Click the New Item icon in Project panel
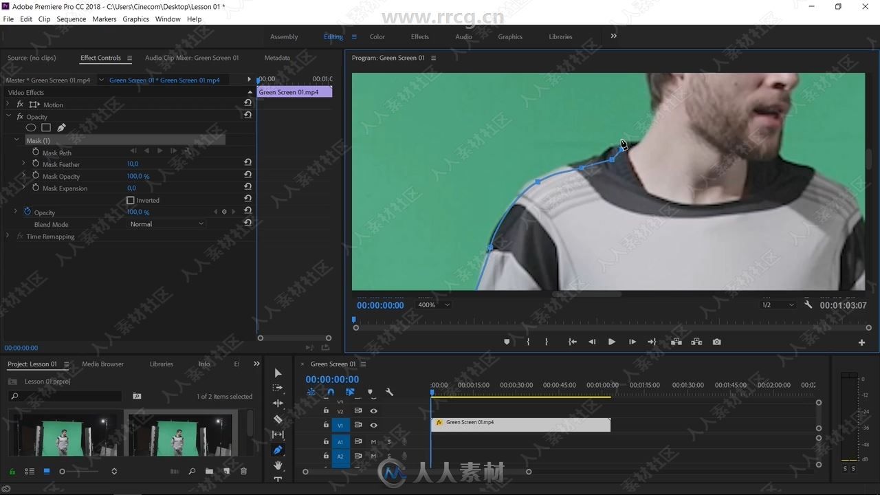This screenshot has width=880, height=495. click(x=226, y=472)
